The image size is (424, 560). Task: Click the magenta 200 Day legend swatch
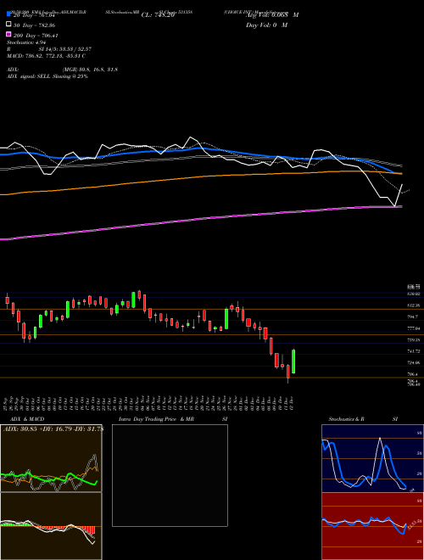pos(8,35)
